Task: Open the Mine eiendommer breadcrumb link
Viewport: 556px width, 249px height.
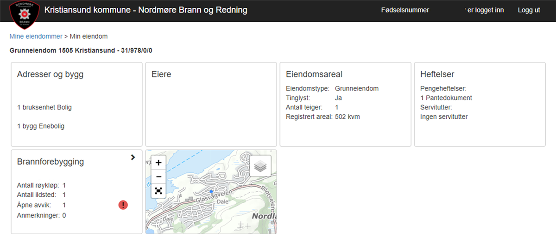Action: [36, 36]
